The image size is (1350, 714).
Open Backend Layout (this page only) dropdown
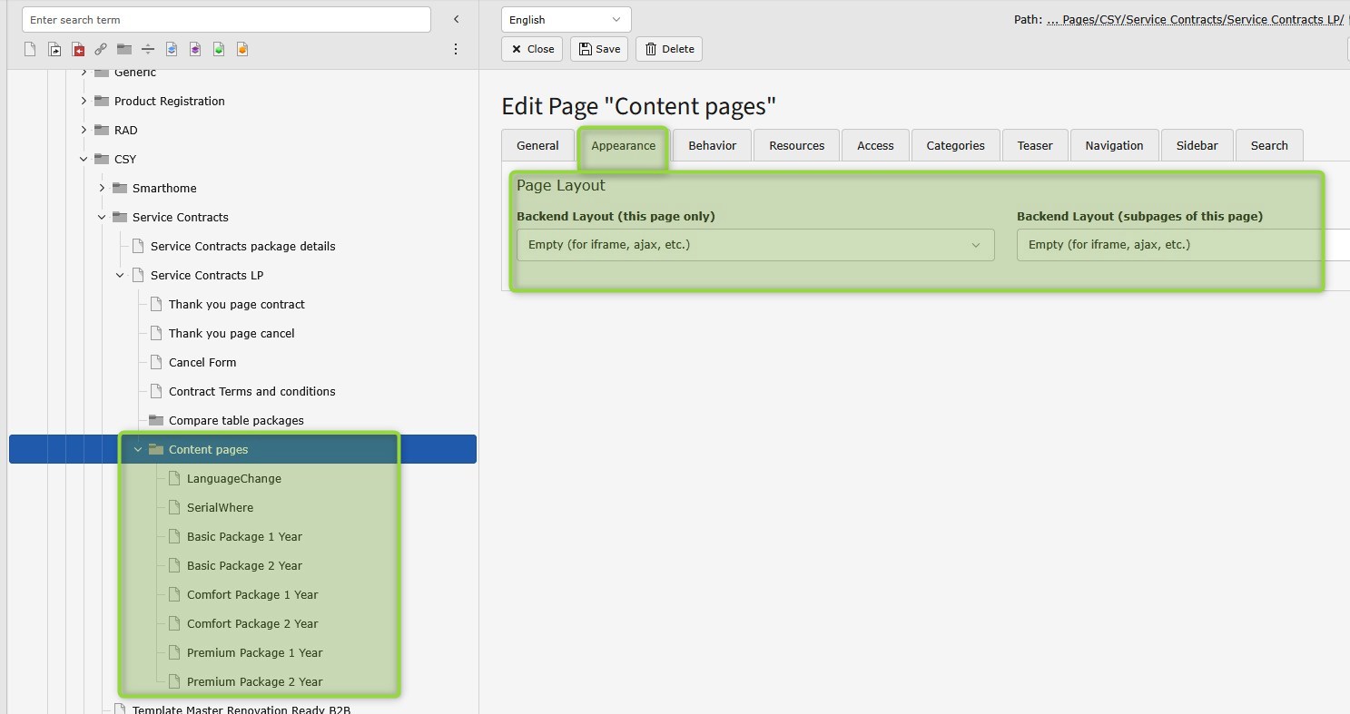pyautogui.click(x=754, y=245)
